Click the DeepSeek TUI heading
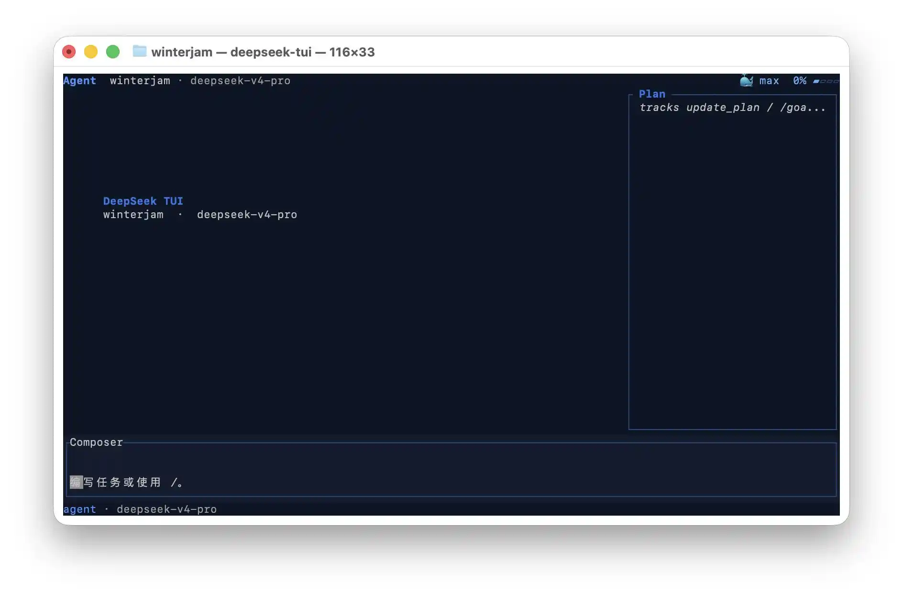 coord(143,201)
